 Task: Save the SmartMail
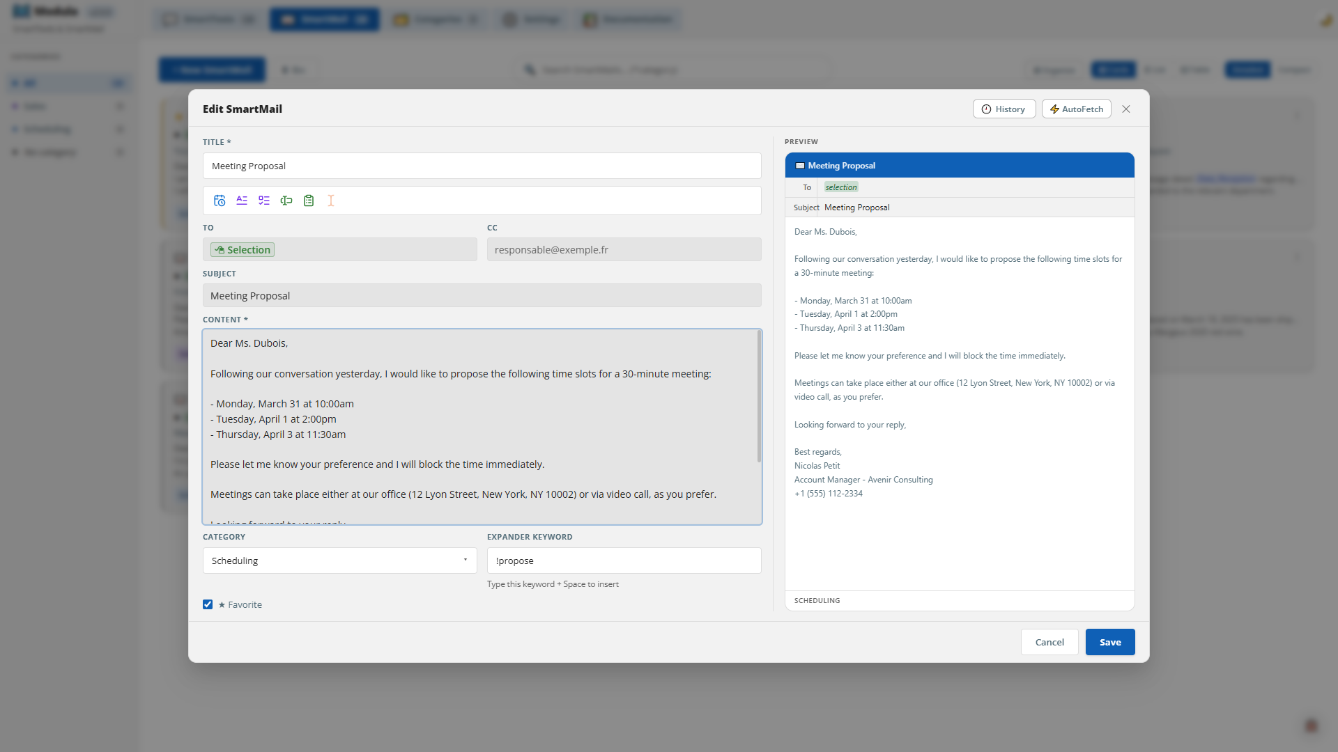tap(1110, 642)
